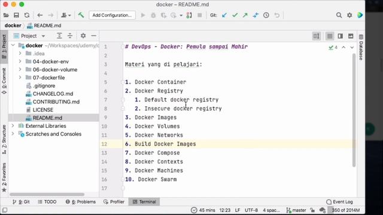Expand the 07-dockerfile folder

click(x=20, y=78)
